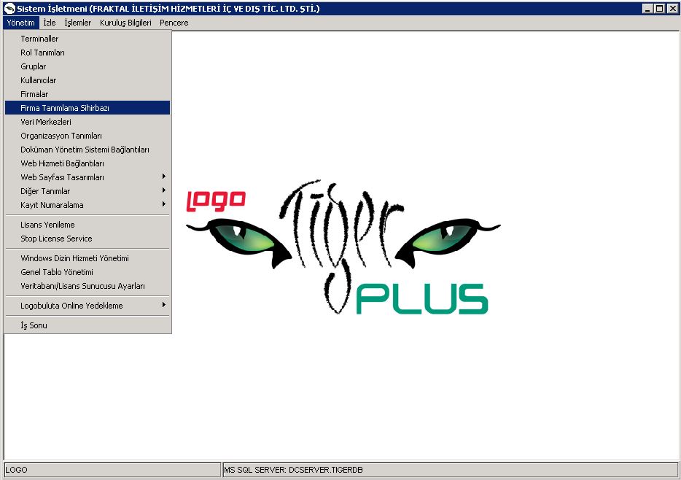This screenshot has width=681, height=480.
Task: Expand Diğer Tanımlar submenu arrow
Action: pyautogui.click(x=164, y=190)
